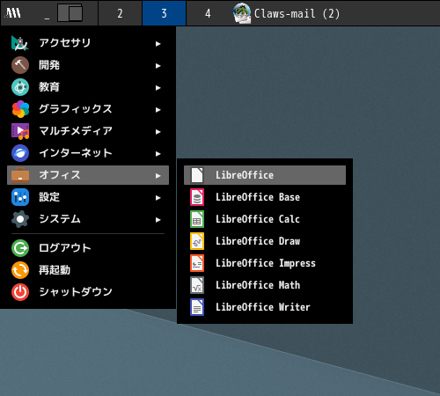
Task: Click the LibreOffice Impress presentation icon
Action: tap(197, 263)
